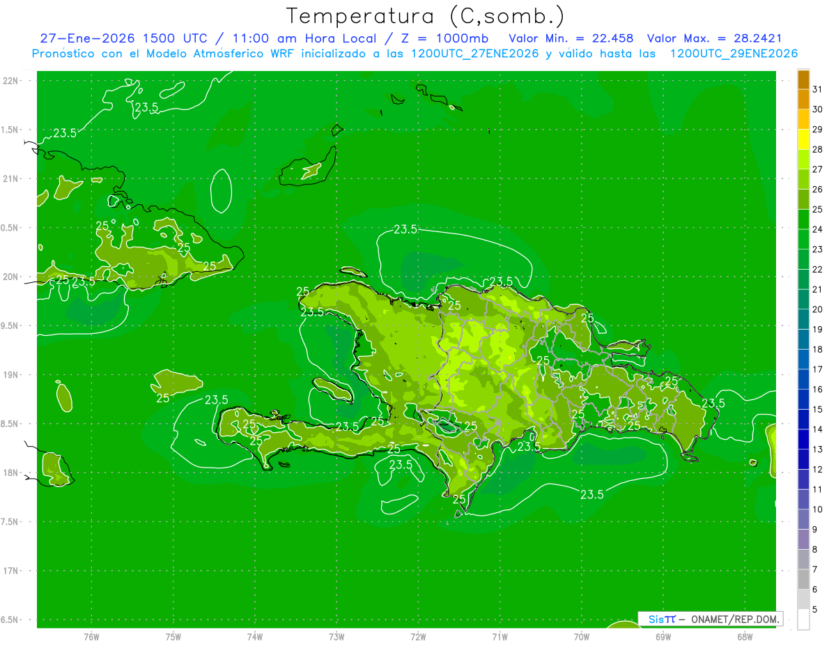Pick the purple colorbar band between 9 and 10
Image resolution: width=836 pixels, height=646 pixels.
(803, 519)
